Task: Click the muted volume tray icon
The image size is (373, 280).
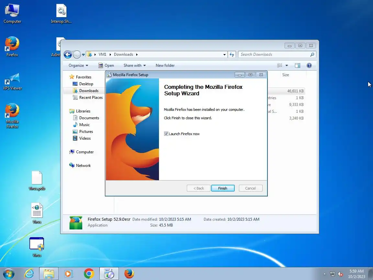Action: 340,274
